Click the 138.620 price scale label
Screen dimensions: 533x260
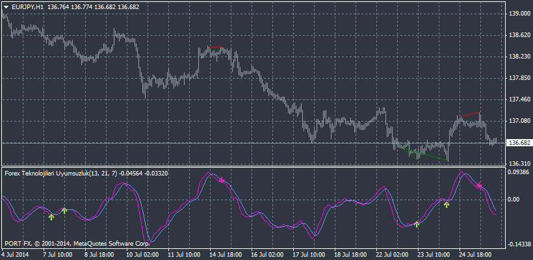(x=519, y=35)
